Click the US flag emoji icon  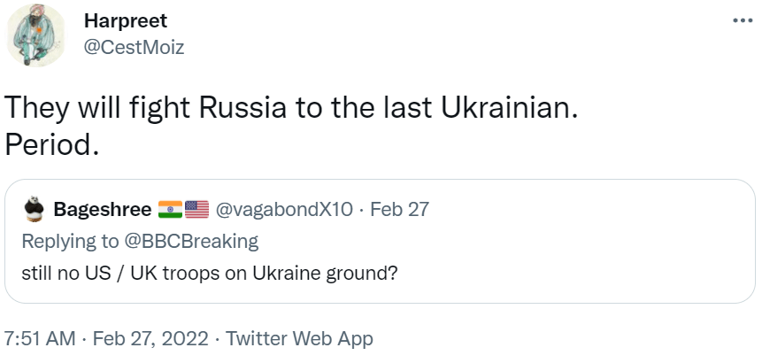coord(196,210)
